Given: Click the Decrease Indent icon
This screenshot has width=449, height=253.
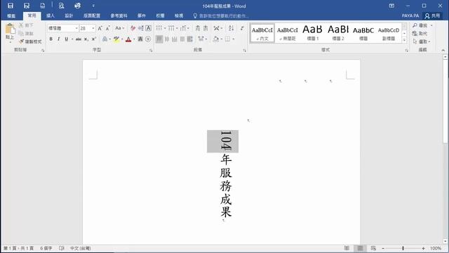Looking at the screenshot, I should pyautogui.click(x=198, y=28).
